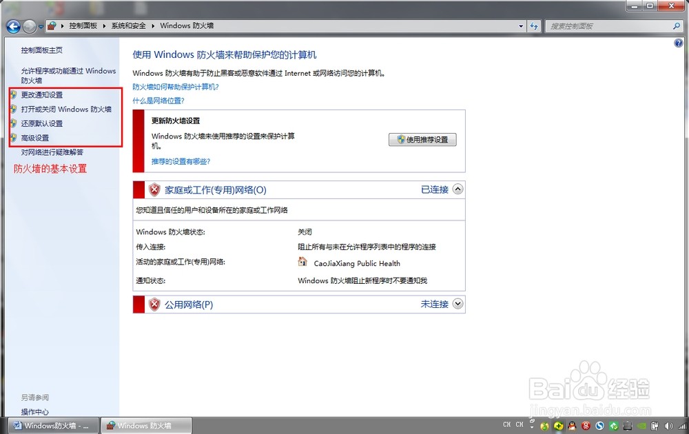Click shield icon beside 高级设置
689x434 pixels.
pos(13,138)
